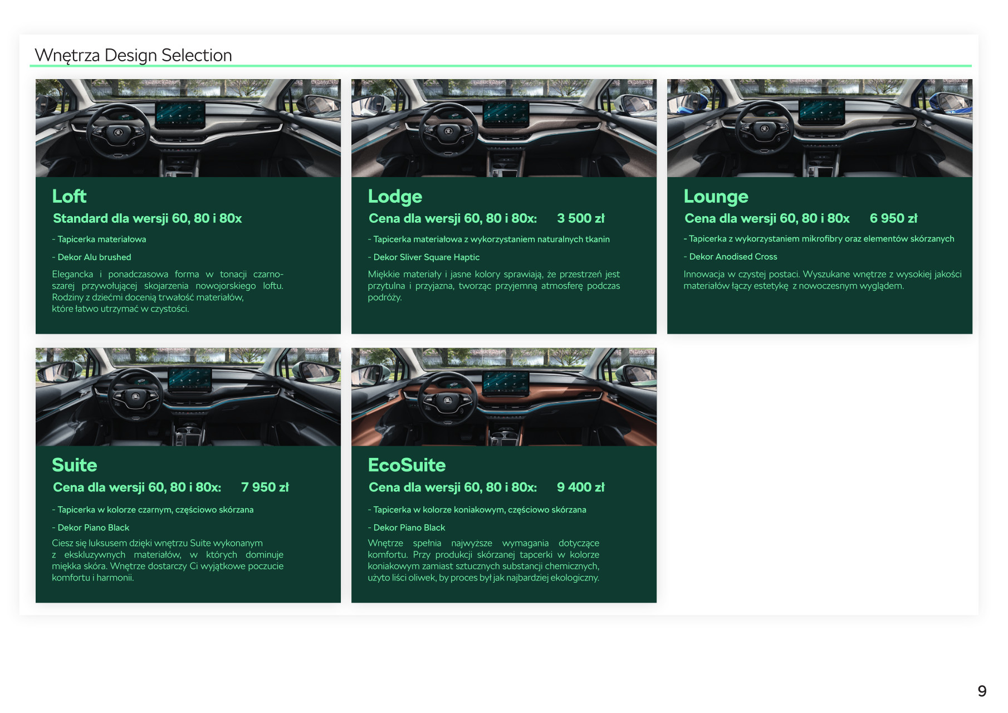Click 'Cena dla wersji 60, 80 i 80x:' in Lodge
Viewport: 1008px width, 713px height.
[x=453, y=218]
